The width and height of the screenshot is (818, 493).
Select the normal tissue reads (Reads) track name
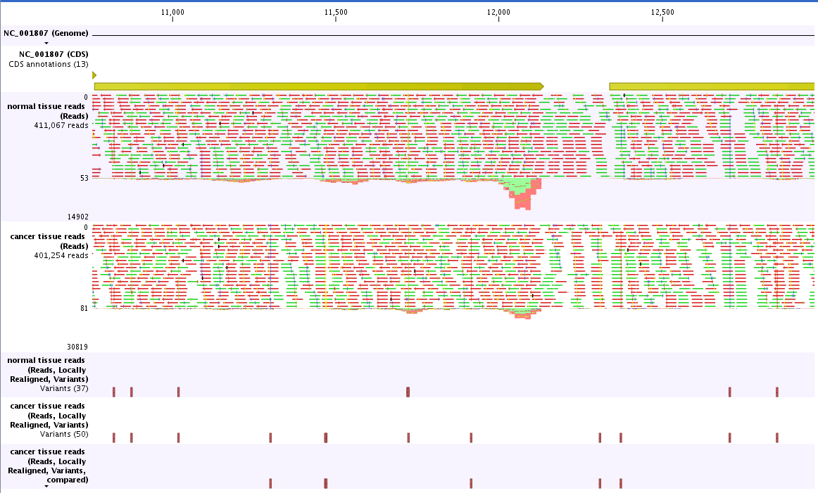(x=47, y=111)
